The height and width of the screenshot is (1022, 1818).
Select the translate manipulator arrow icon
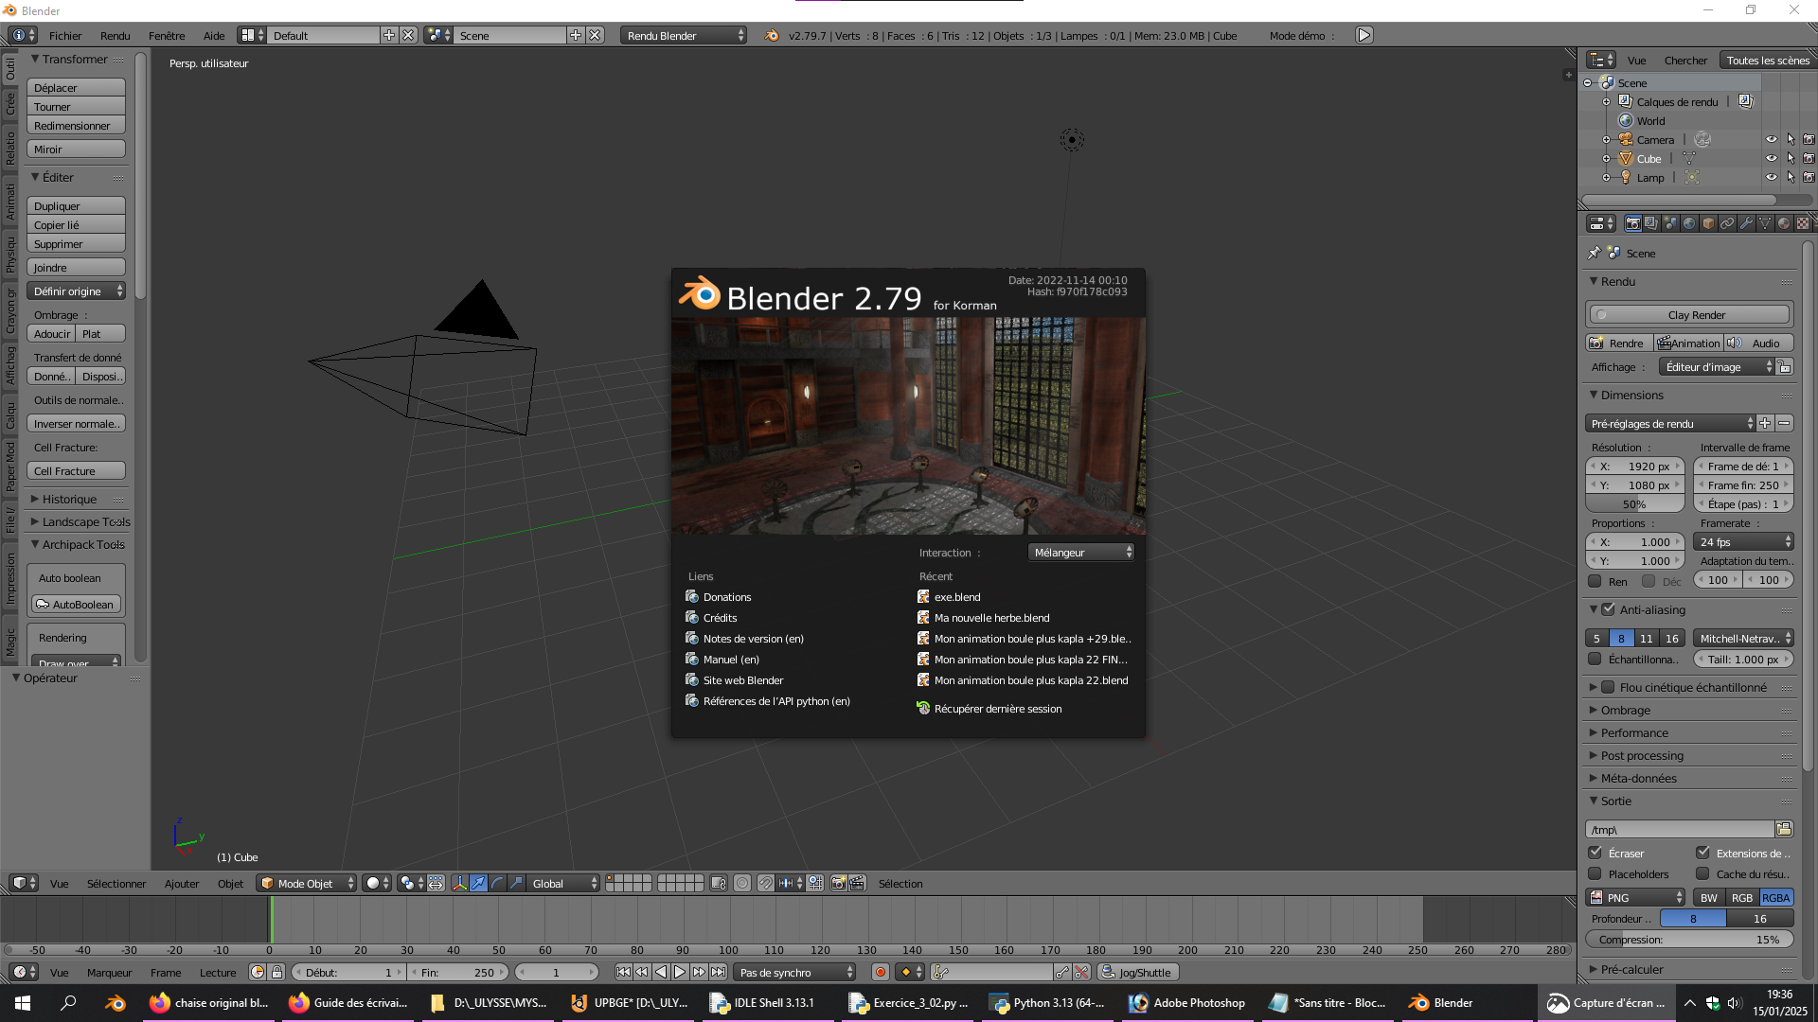tap(479, 883)
